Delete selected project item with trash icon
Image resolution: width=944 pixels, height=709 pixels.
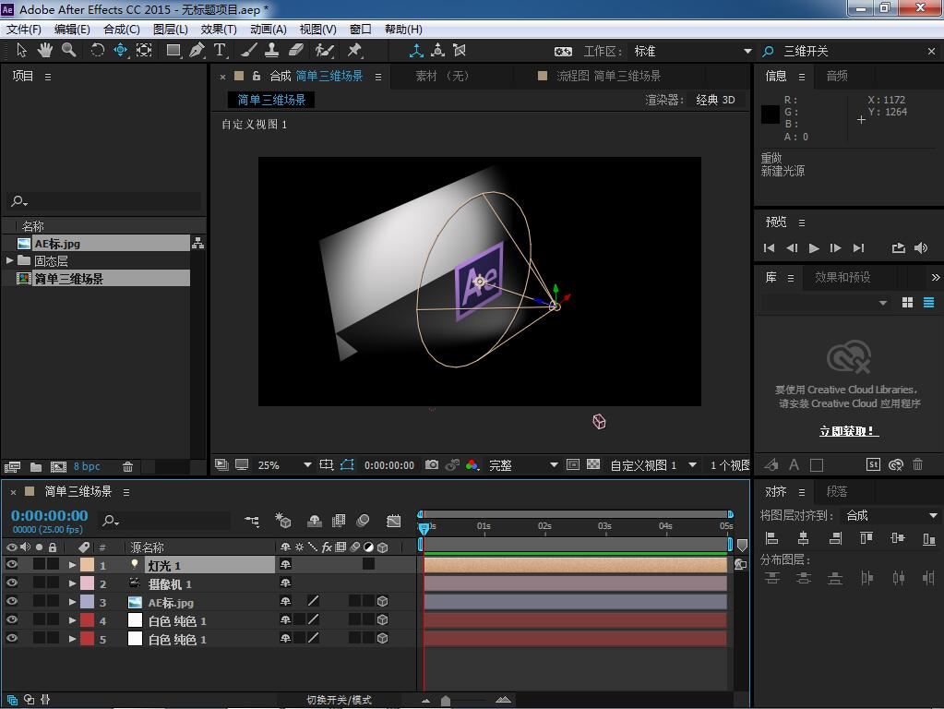[x=127, y=467]
